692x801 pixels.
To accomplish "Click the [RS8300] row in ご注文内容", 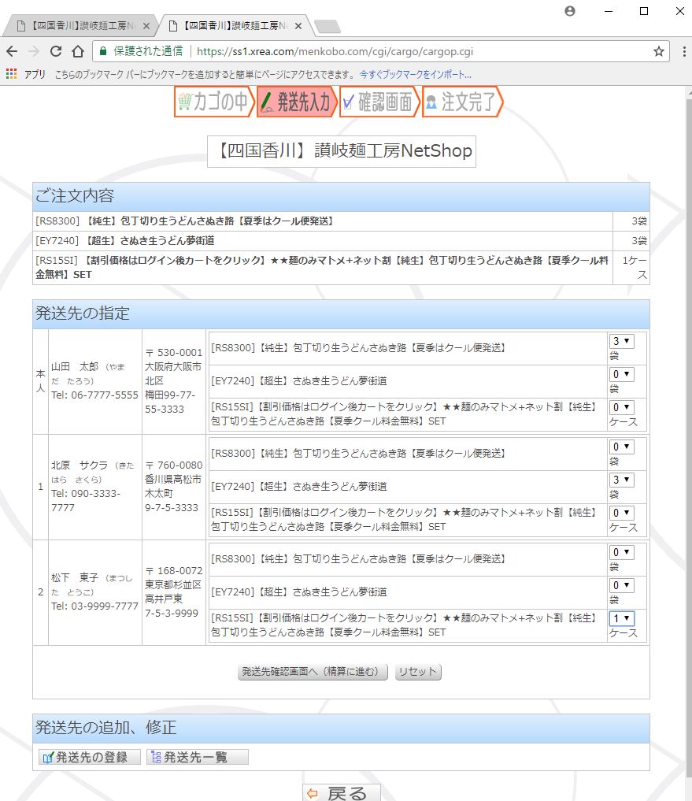I will click(x=341, y=221).
